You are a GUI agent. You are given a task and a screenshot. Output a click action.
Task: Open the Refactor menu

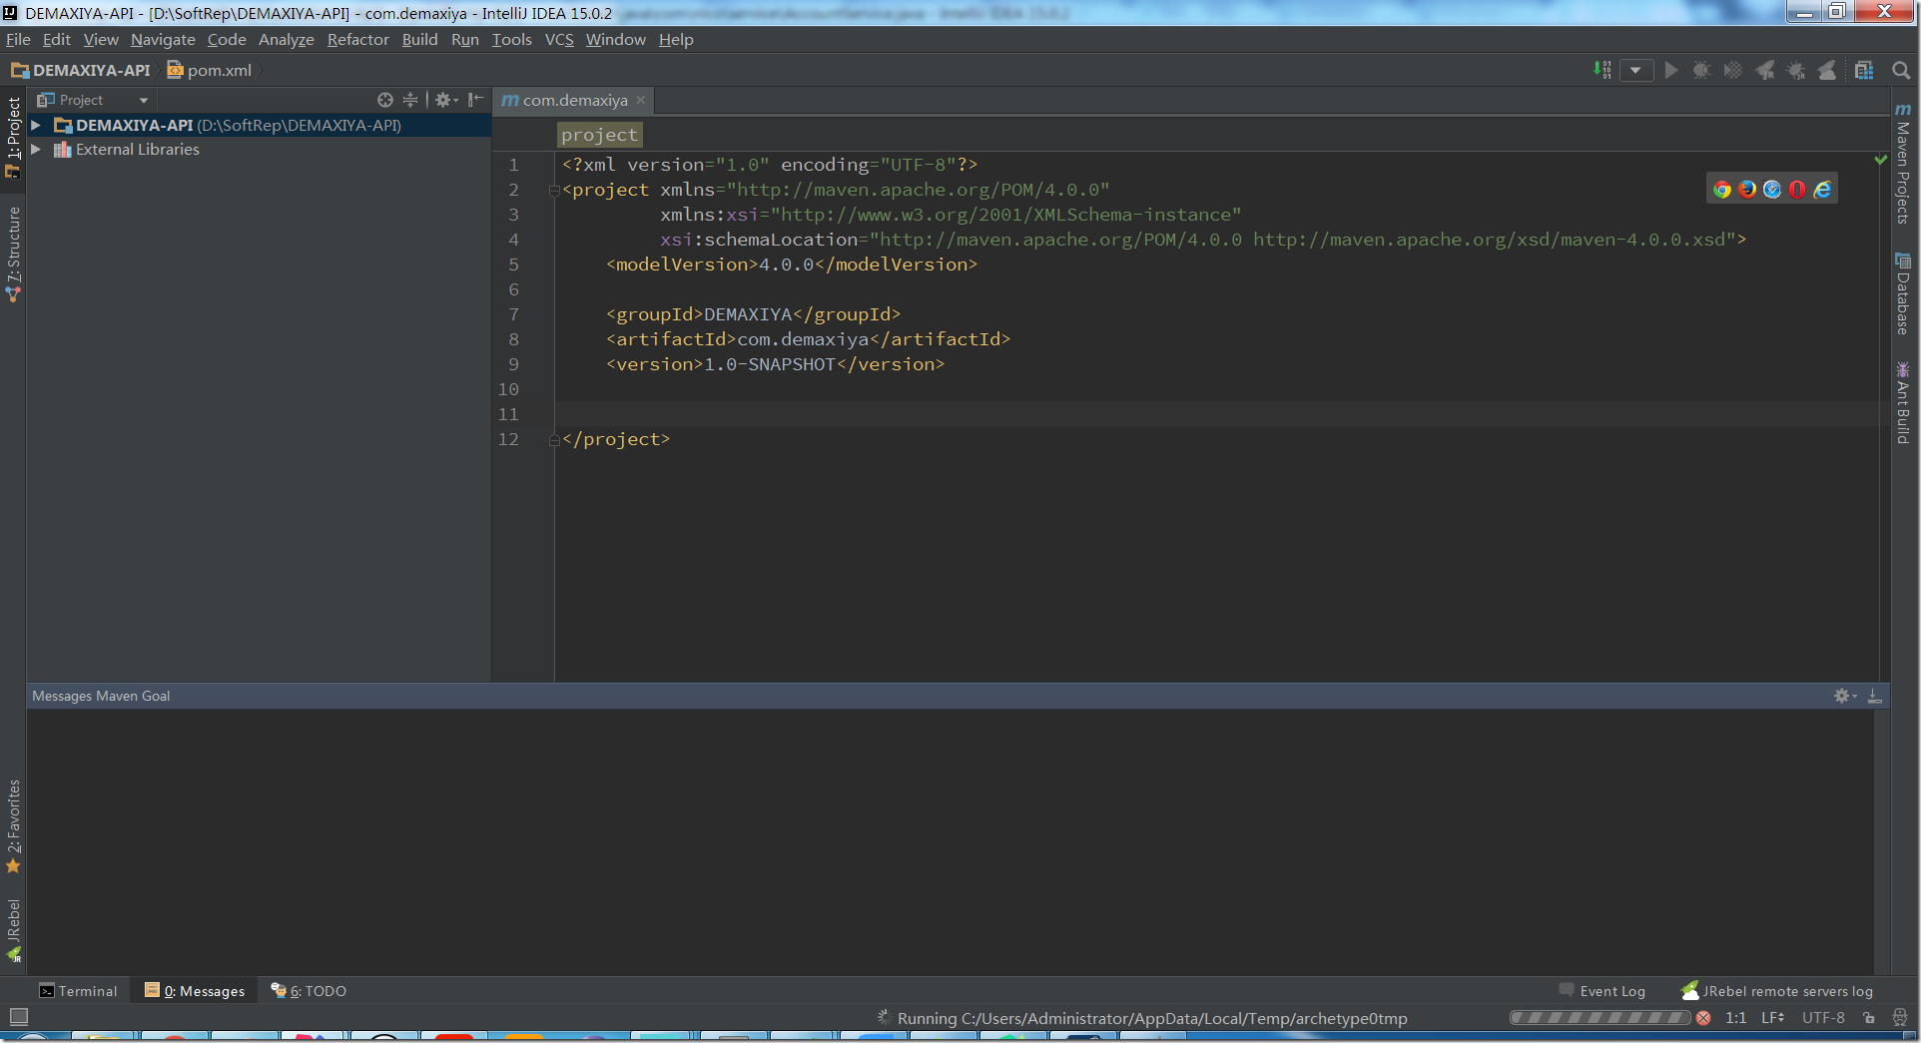[x=357, y=39]
